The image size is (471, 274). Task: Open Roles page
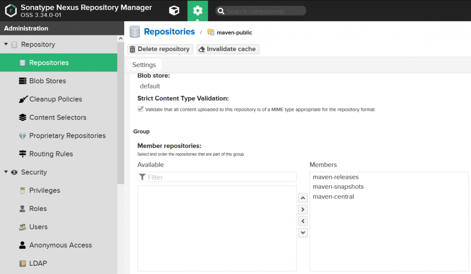tap(58, 209)
